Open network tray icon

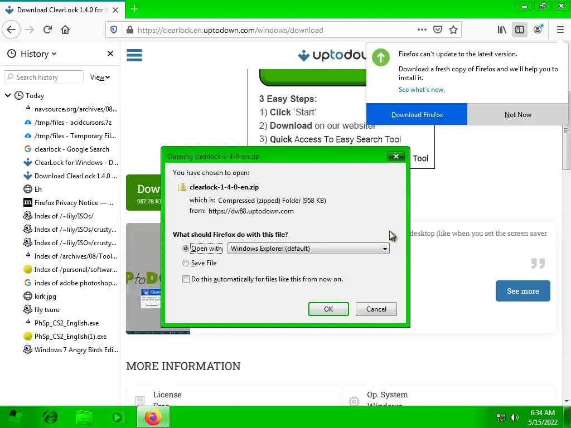coord(501,417)
